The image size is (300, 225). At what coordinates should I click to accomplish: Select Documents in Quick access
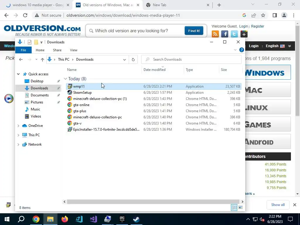click(40, 95)
